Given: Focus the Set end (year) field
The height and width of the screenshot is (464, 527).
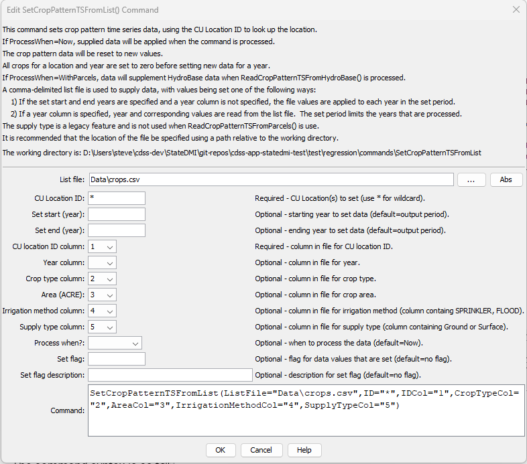Looking at the screenshot, I should pyautogui.click(x=117, y=230).
